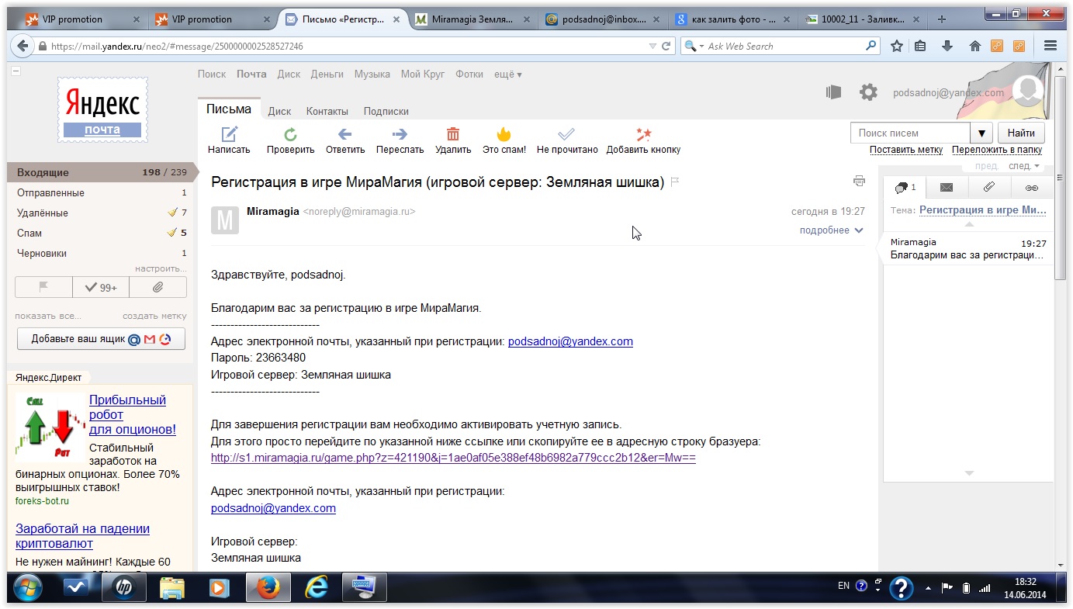The width and height of the screenshot is (1073, 609).
Task: Go to Firefox home page icon
Action: point(974,46)
